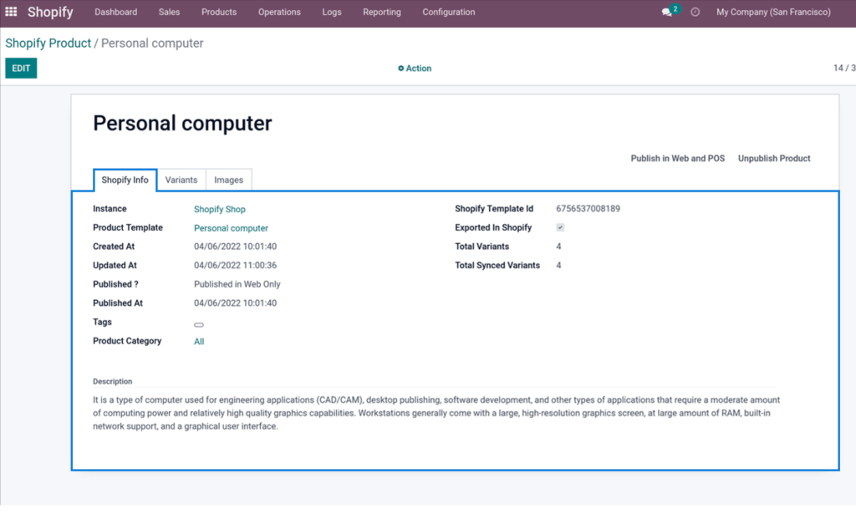Image resolution: width=856 pixels, height=514 pixels.
Task: Click the EDIT button
Action: (x=21, y=69)
